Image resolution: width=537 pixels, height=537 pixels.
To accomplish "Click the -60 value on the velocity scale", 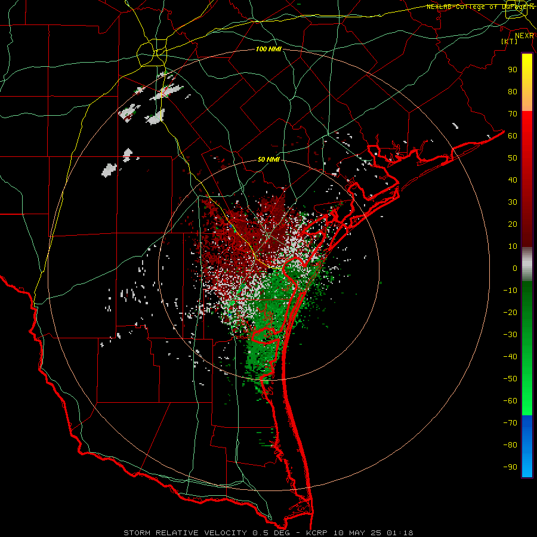I will 510,401.
